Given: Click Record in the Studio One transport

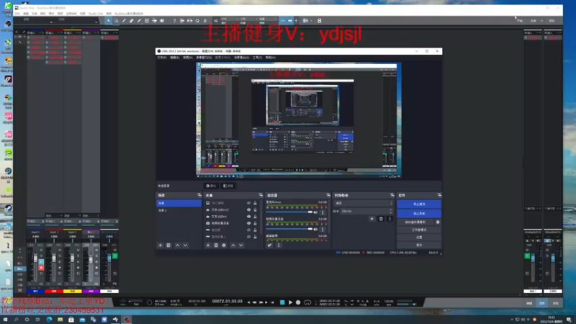Looking at the screenshot, I should (x=298, y=302).
